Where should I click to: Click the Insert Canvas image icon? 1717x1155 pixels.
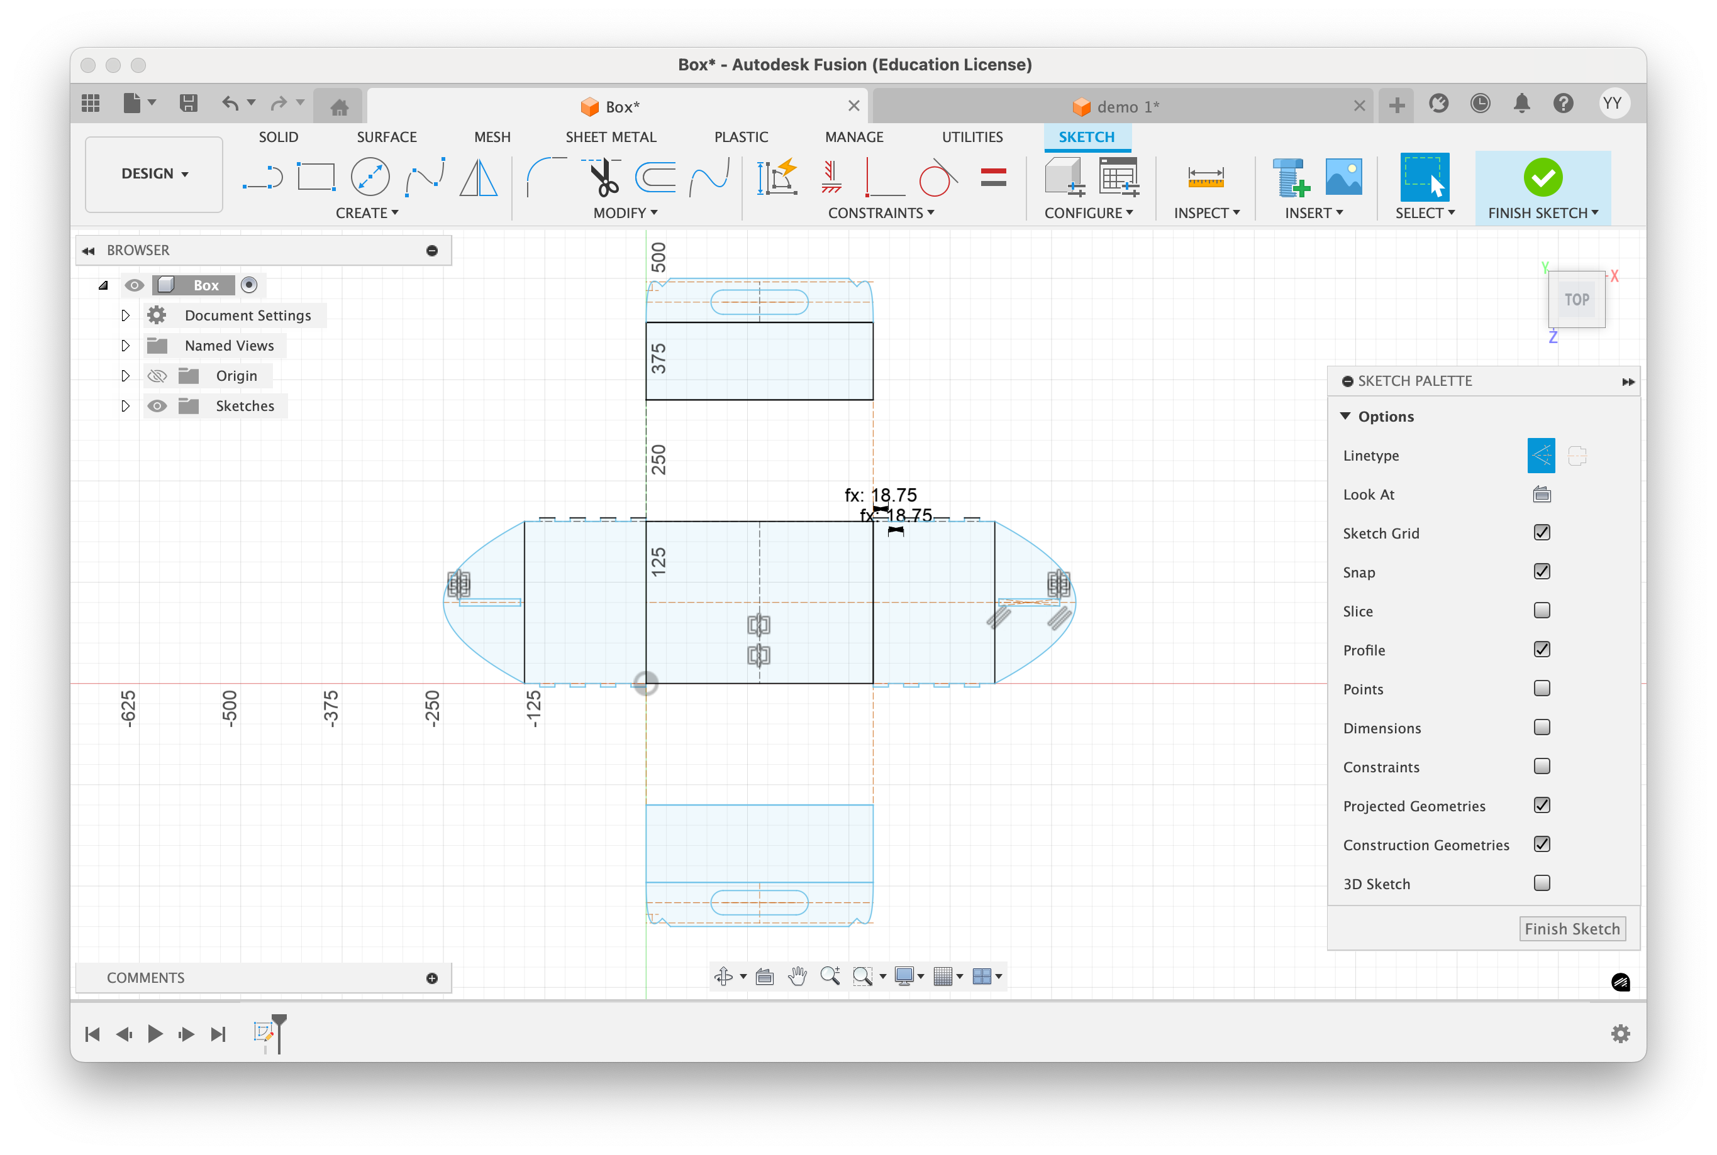click(x=1343, y=177)
